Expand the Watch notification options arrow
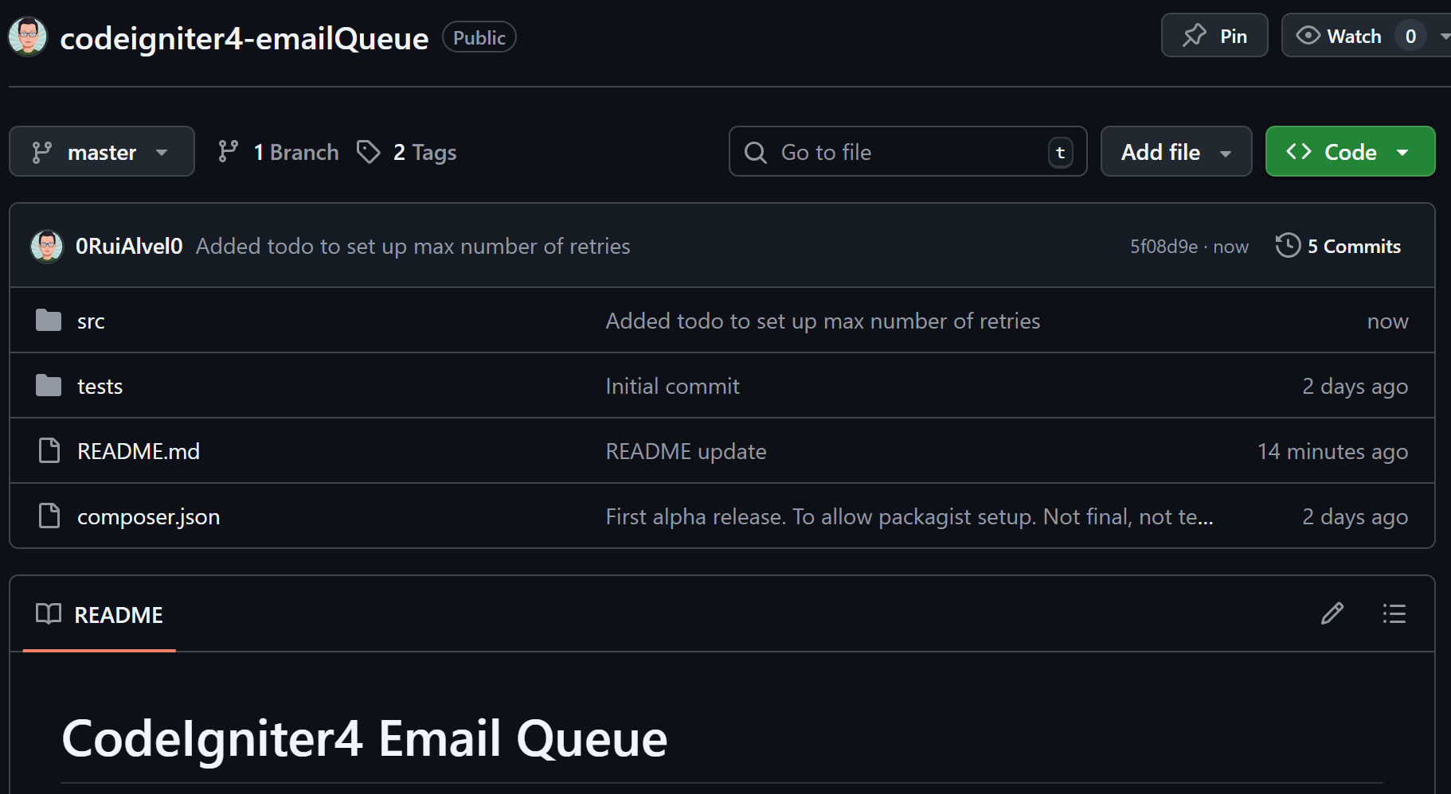Image resolution: width=1451 pixels, height=794 pixels. coord(1443,36)
